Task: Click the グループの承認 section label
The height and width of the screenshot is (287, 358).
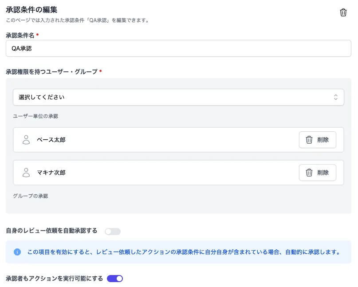Action: click(30, 196)
